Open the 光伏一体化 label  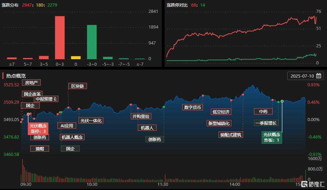pyautogui.click(x=91, y=120)
